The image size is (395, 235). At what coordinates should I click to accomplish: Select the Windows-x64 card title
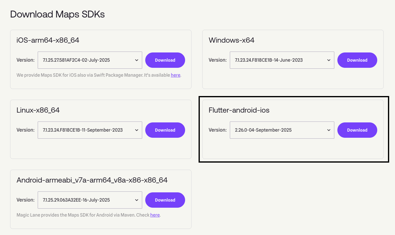(x=231, y=40)
